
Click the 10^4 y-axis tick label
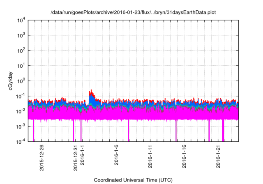point(21,20)
